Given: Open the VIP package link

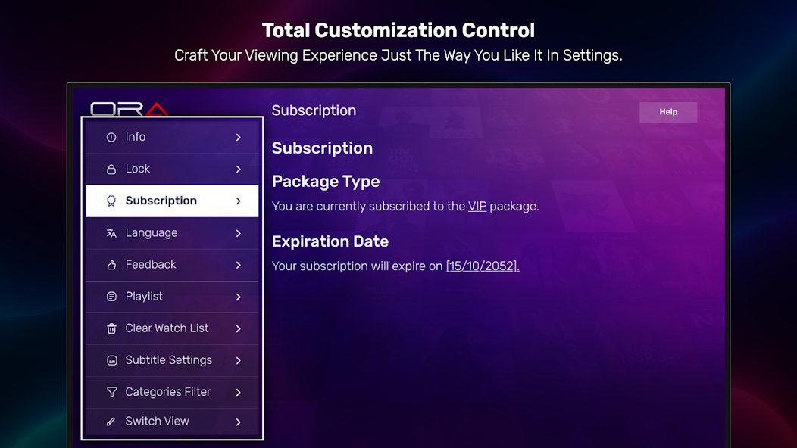Looking at the screenshot, I should (x=477, y=206).
